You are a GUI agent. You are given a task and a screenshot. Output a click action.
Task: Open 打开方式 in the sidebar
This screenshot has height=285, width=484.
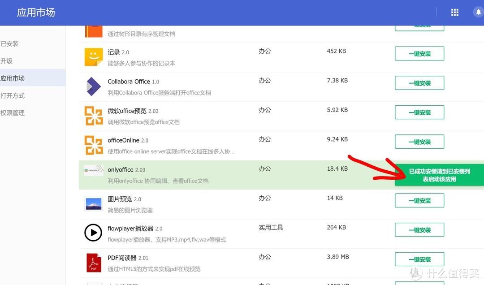pyautogui.click(x=13, y=96)
